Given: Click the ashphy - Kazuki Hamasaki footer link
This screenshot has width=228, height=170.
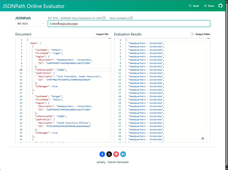Looking at the screenshot, I should pos(113,162).
